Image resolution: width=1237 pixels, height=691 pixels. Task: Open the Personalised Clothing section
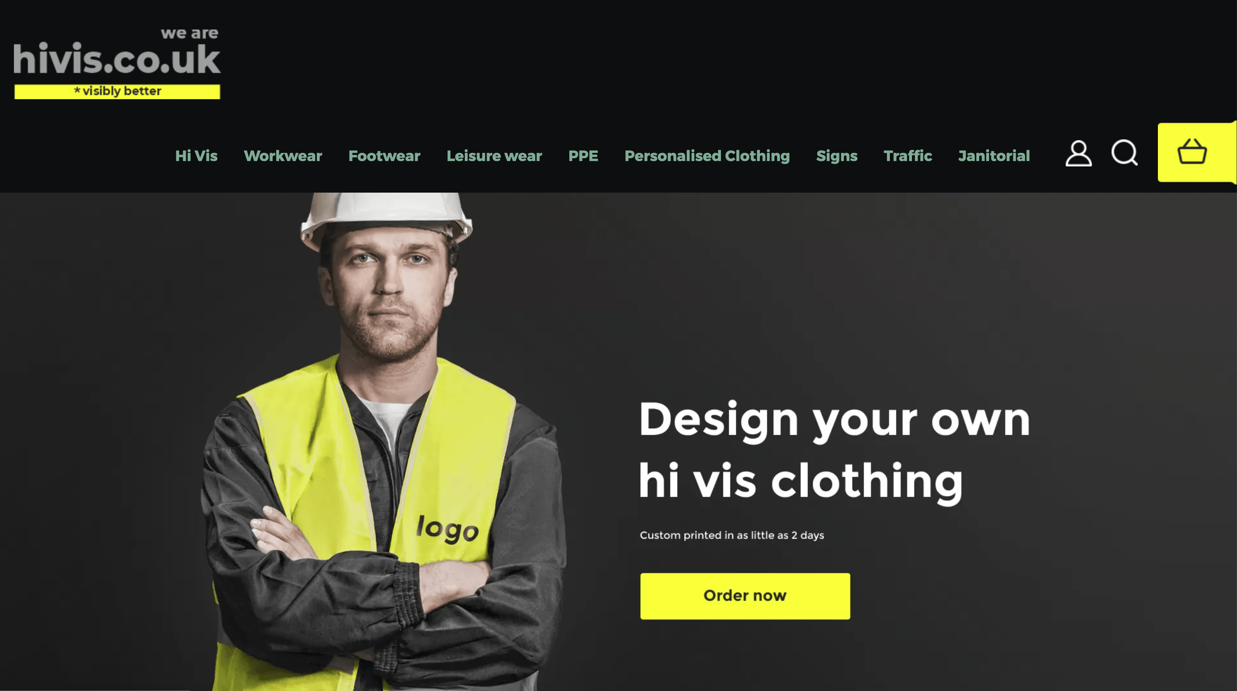tap(707, 156)
